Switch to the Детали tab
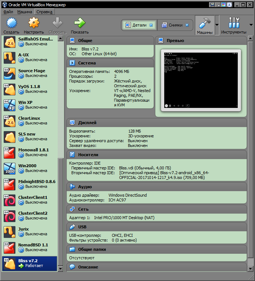 pos(139,25)
